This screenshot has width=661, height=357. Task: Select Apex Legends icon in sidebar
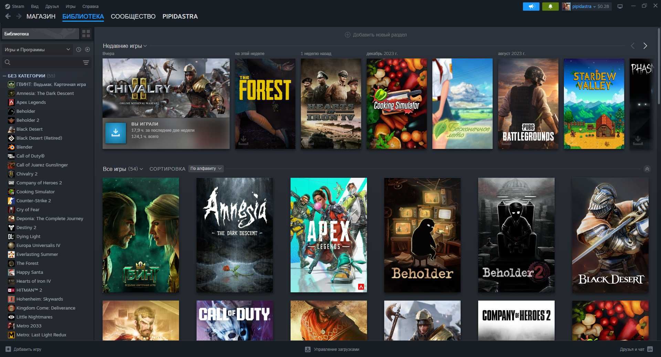click(x=11, y=102)
